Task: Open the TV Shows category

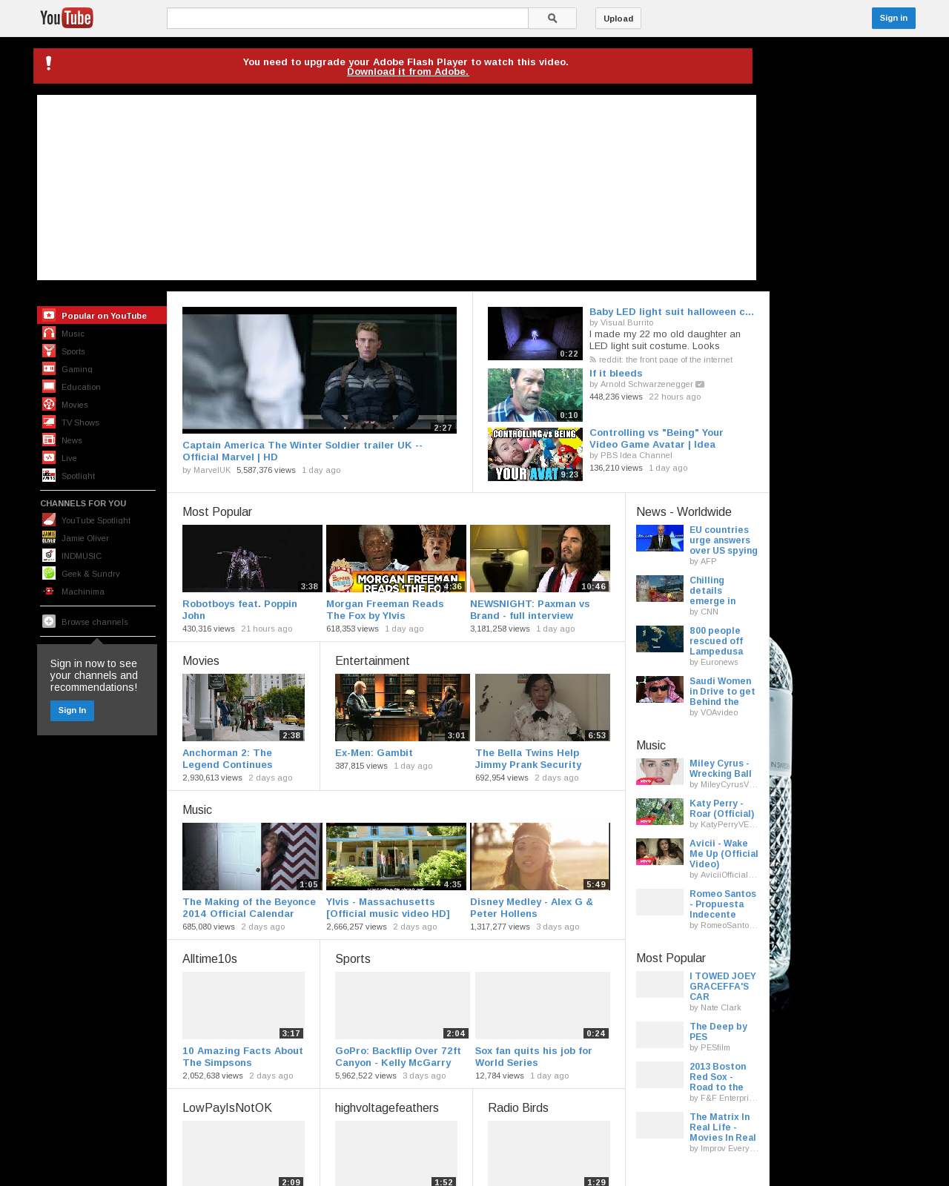Action: tap(80, 423)
